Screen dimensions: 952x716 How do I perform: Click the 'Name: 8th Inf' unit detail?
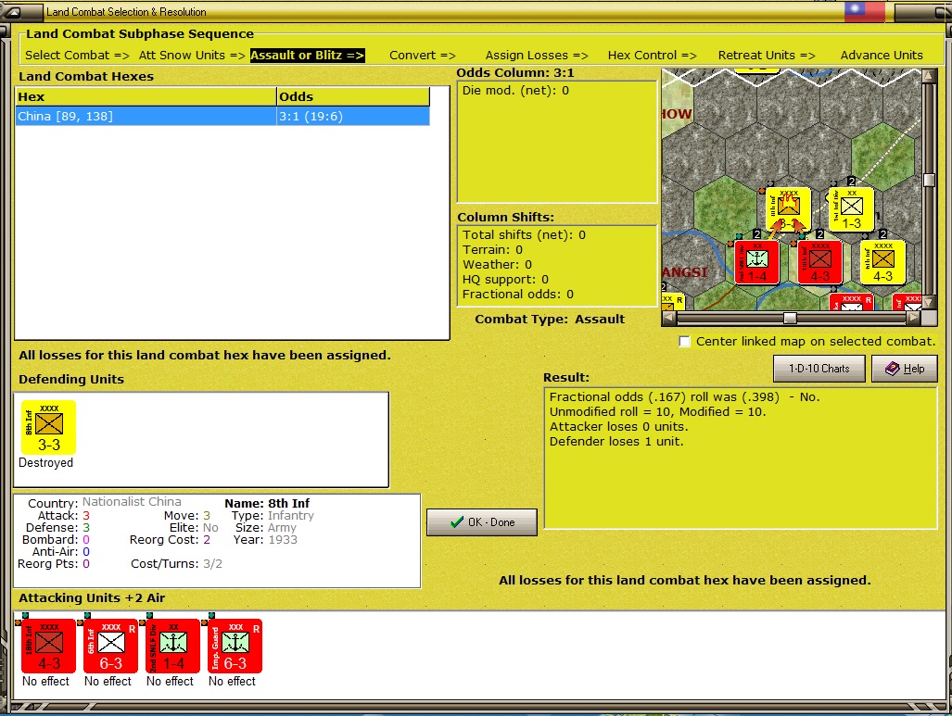[x=267, y=503]
